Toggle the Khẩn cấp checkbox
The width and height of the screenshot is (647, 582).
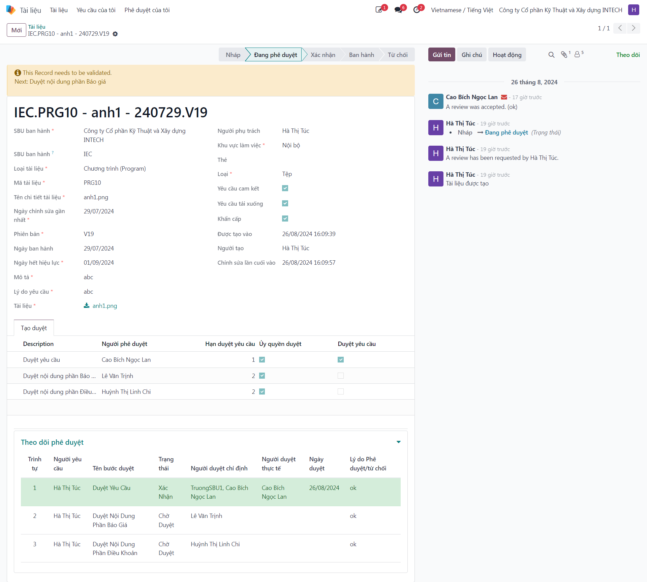[x=285, y=219]
